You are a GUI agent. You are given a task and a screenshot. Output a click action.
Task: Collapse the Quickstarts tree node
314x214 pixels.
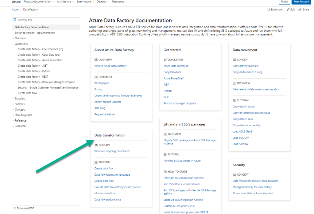click(13, 44)
